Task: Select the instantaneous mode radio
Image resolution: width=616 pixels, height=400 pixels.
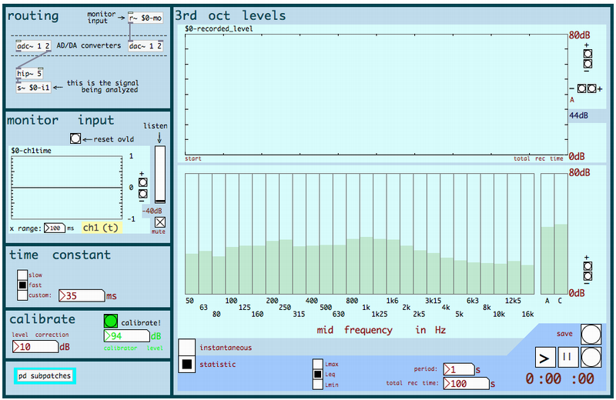Action: click(x=186, y=348)
